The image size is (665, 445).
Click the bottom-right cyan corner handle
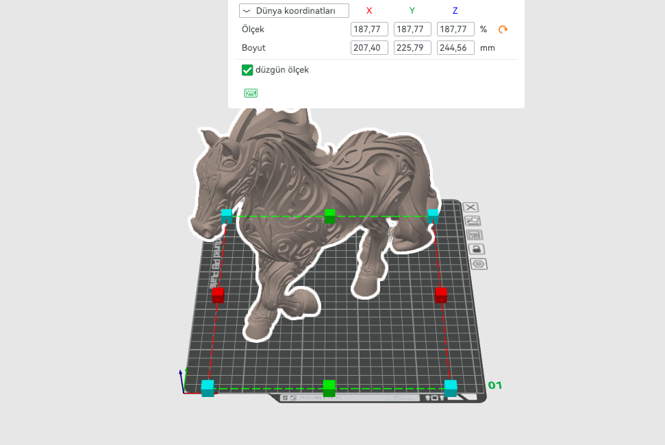[450, 387]
